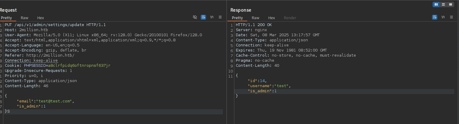Image resolution: width=459 pixels, height=124 pixels.
Task: Click the response Content-Type: application/json header
Action: [272, 40]
